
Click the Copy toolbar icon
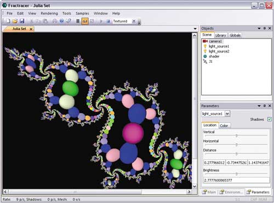[x=38, y=21]
